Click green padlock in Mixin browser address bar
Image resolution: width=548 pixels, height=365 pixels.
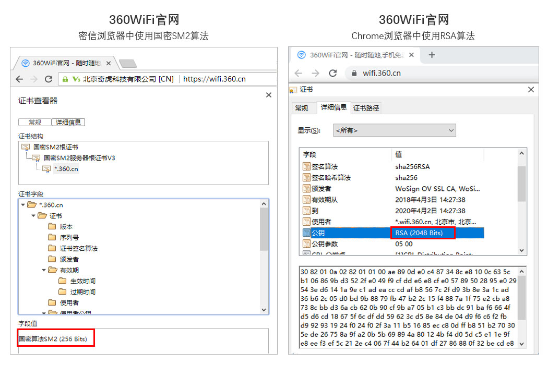[x=65, y=79]
